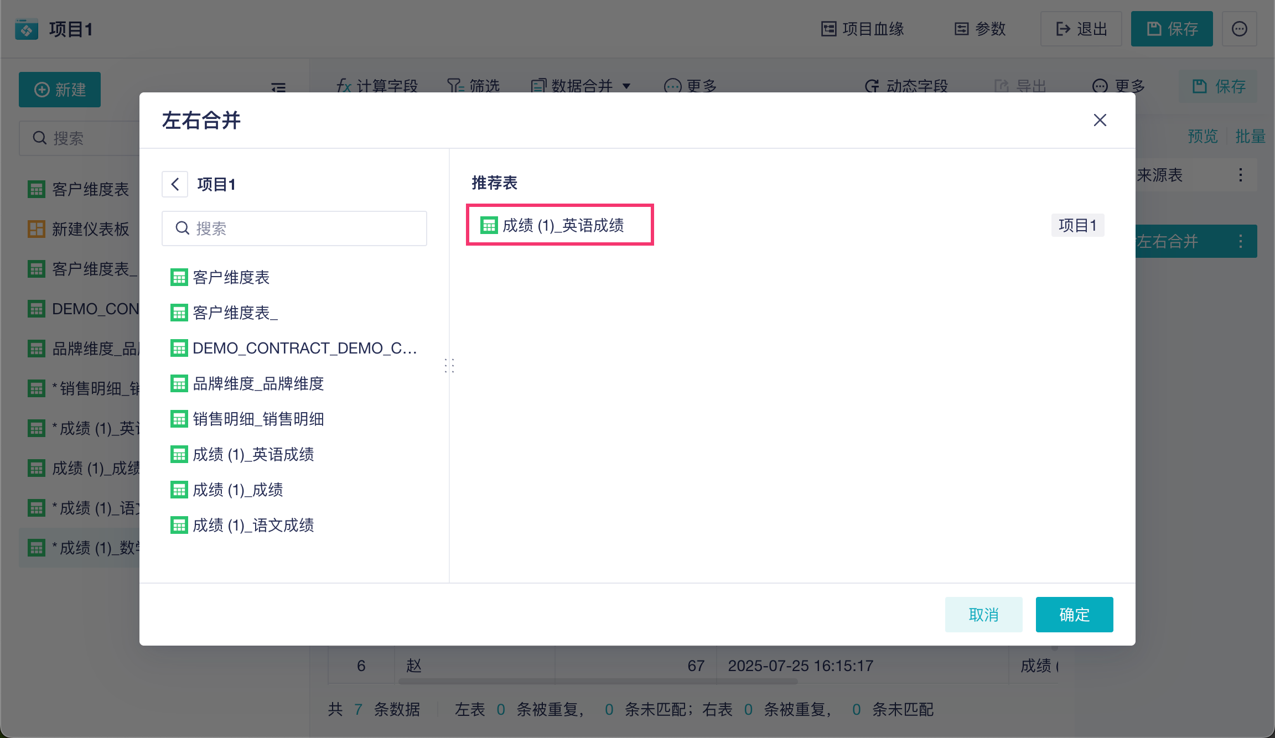The height and width of the screenshot is (738, 1275).
Task: Select recommended table 成绩 (1)_英语成绩
Action: coord(560,225)
